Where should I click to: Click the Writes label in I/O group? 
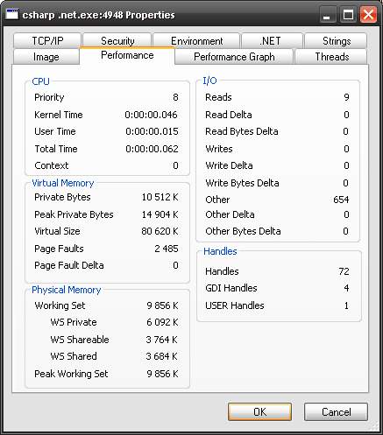coord(219,149)
